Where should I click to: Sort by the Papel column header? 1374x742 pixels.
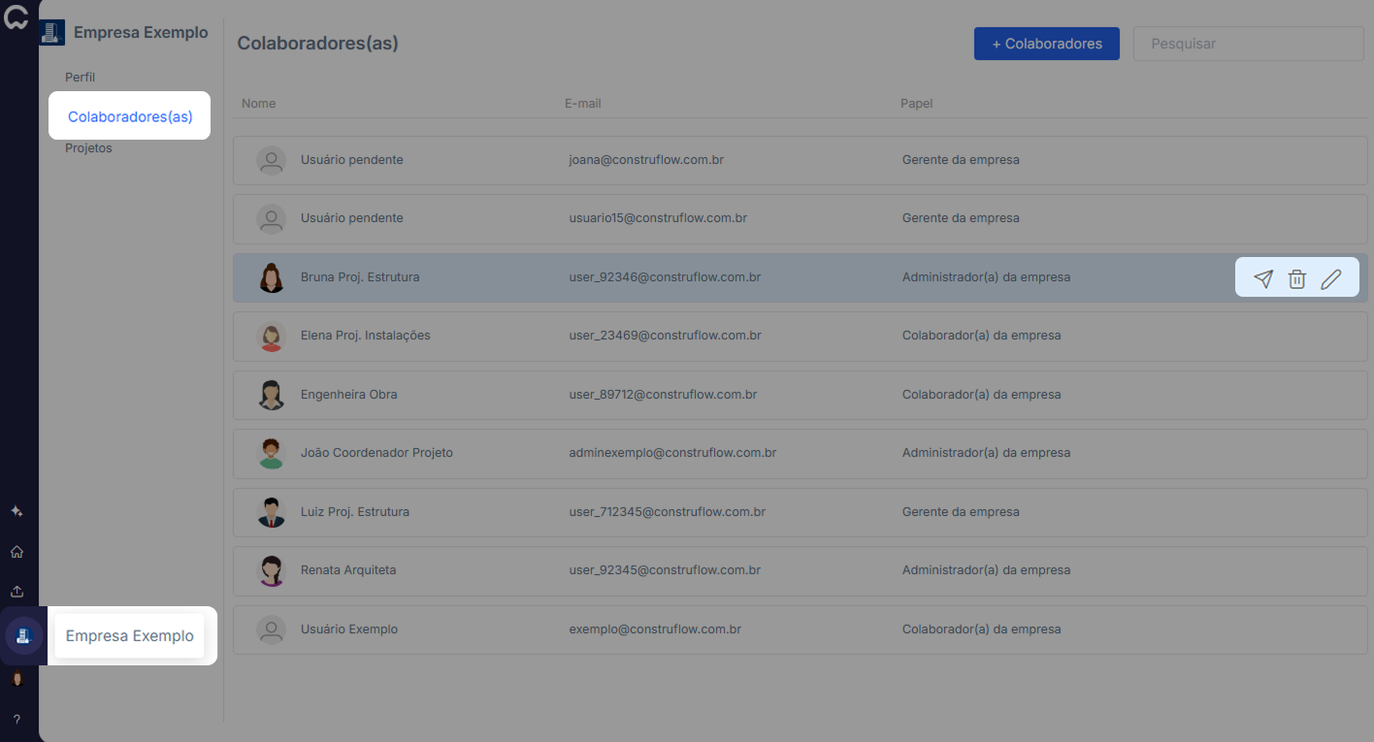coord(916,103)
